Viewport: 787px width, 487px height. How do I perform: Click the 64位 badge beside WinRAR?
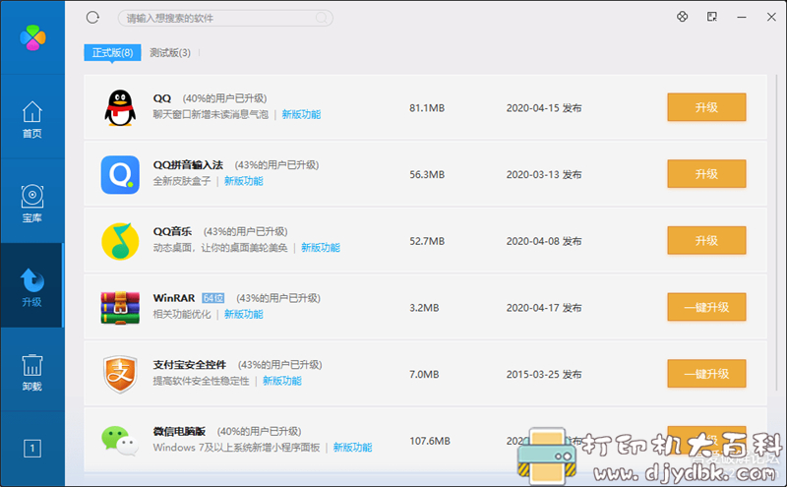tap(213, 298)
